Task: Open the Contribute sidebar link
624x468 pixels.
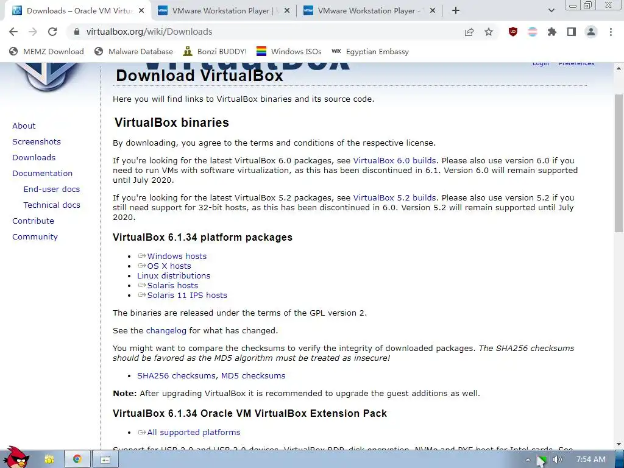Action: [33, 221]
